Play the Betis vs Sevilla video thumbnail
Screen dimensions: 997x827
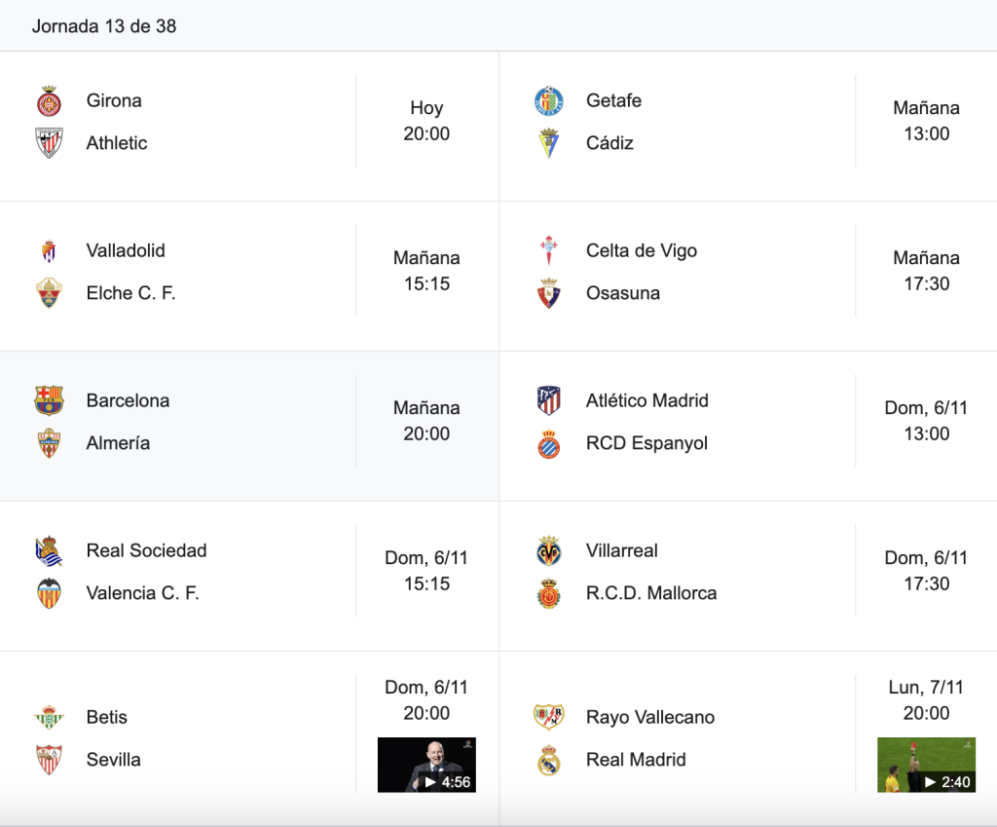pos(426,765)
